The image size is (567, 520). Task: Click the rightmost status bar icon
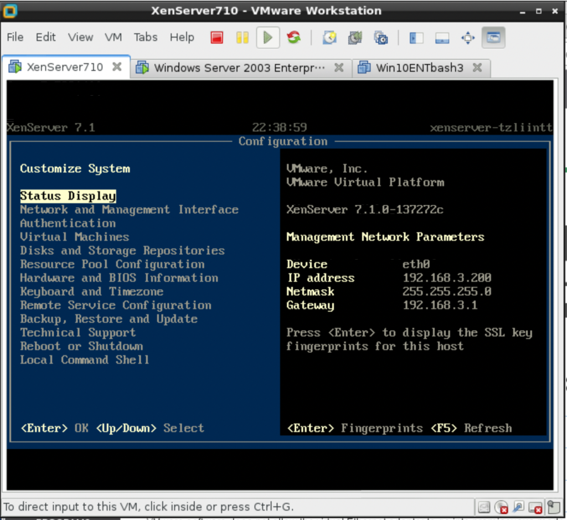pos(553,507)
